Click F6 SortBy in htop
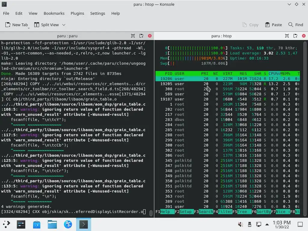The height and width of the screenshot is (231, 308). (x=261, y=211)
